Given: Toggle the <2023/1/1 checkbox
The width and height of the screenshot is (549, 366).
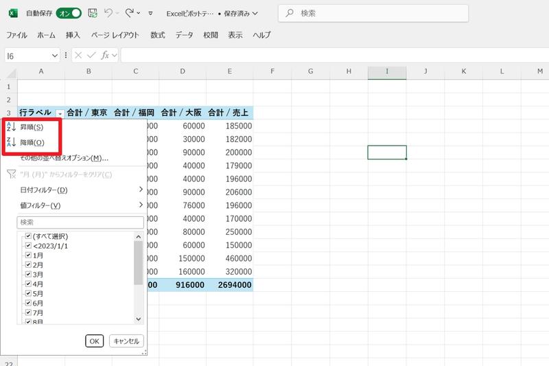Looking at the screenshot, I should 28,245.
